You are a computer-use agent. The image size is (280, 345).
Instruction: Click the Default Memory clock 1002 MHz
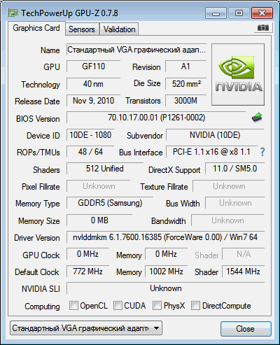coord(166,272)
